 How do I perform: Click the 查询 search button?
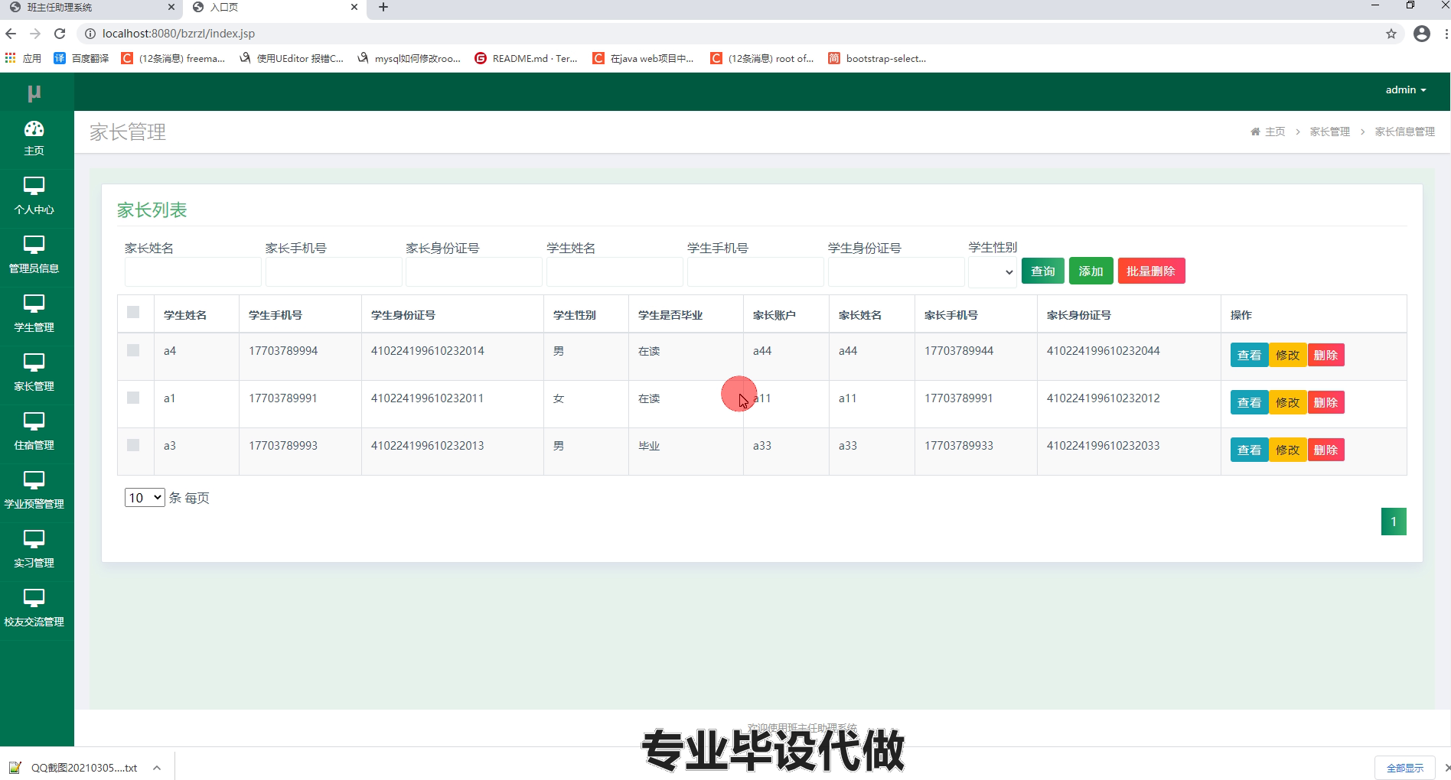click(1043, 271)
